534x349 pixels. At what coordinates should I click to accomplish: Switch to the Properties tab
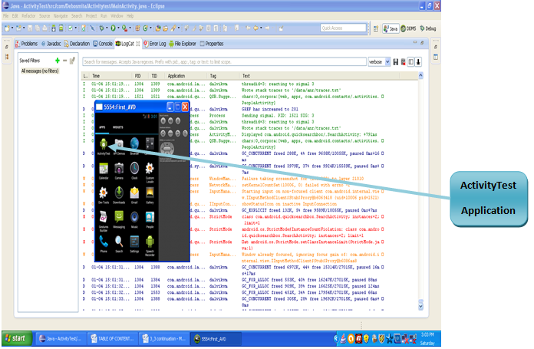(212, 44)
